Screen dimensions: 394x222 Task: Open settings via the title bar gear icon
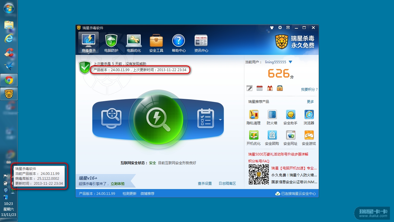[280, 27]
